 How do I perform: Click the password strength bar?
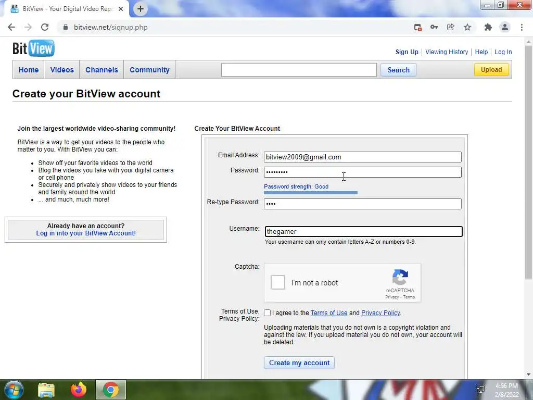click(x=311, y=193)
